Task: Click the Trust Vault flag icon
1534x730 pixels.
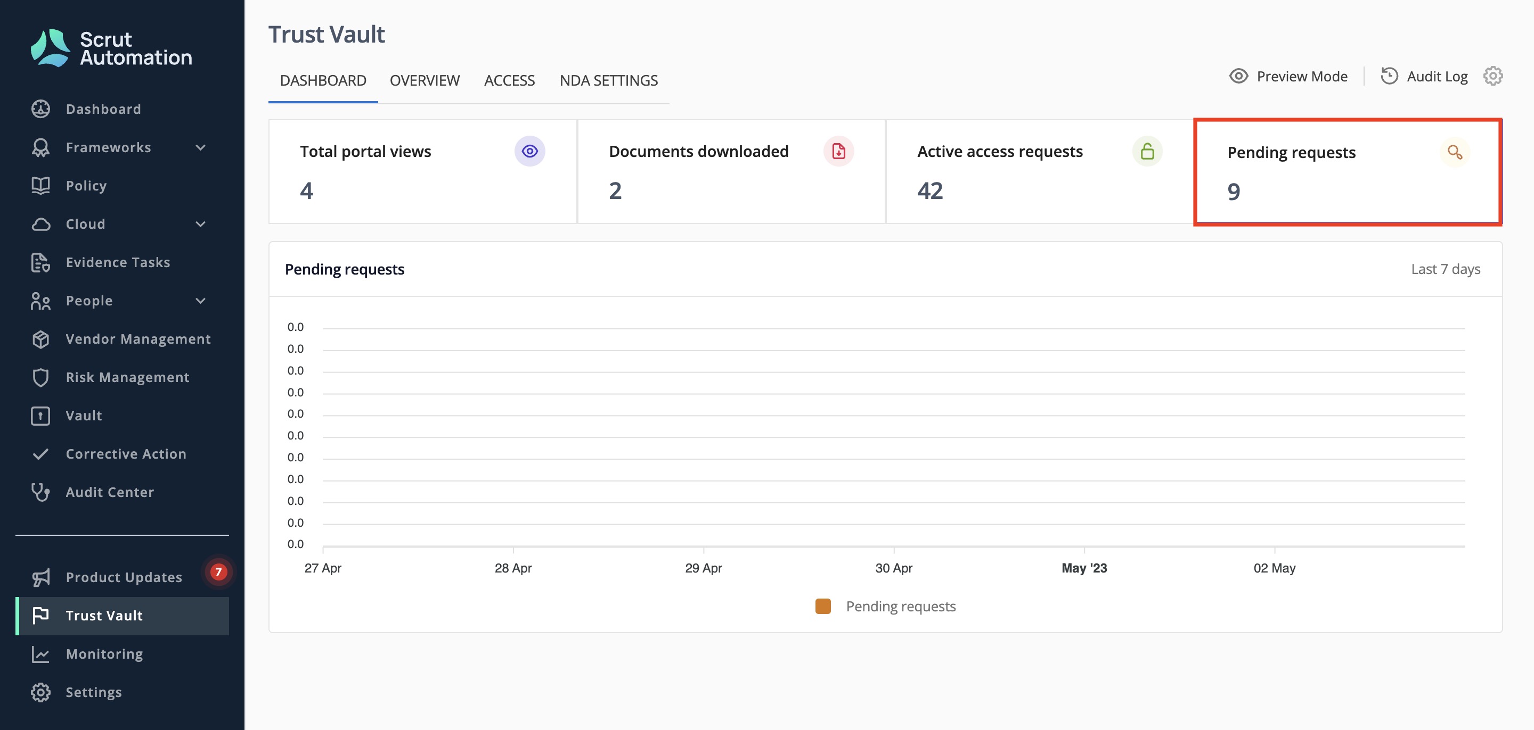Action: point(40,616)
